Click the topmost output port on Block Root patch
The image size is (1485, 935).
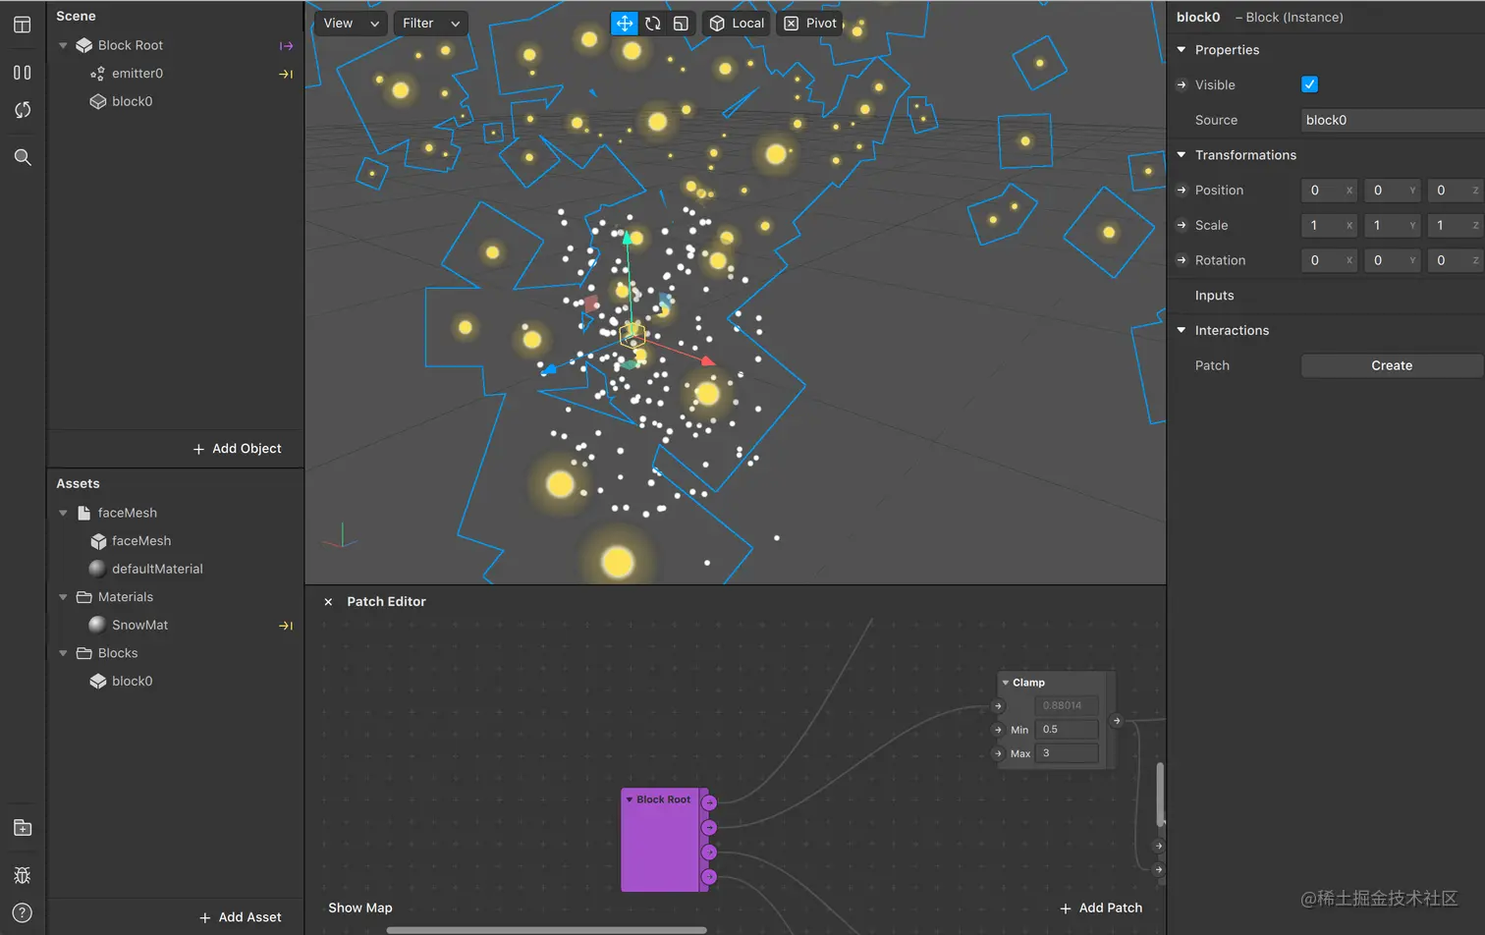709,803
